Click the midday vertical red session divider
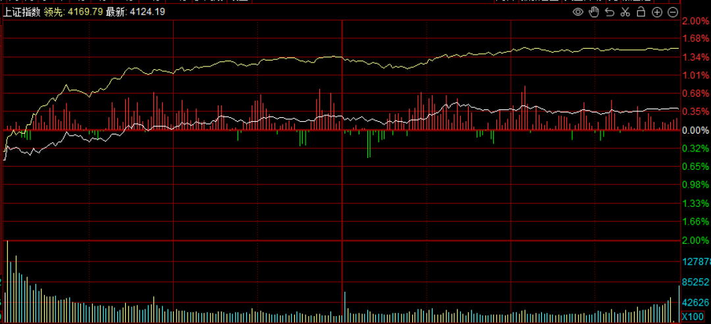This screenshot has height=324, width=711. (342, 165)
